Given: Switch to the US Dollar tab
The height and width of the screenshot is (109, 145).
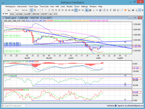Looking at the screenshot, I should tap(19, 14).
